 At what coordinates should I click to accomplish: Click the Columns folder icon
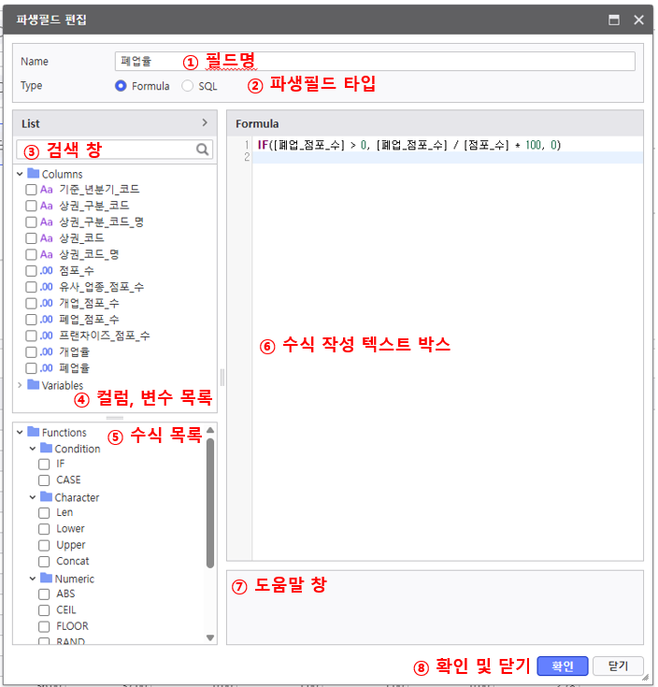[x=34, y=174]
